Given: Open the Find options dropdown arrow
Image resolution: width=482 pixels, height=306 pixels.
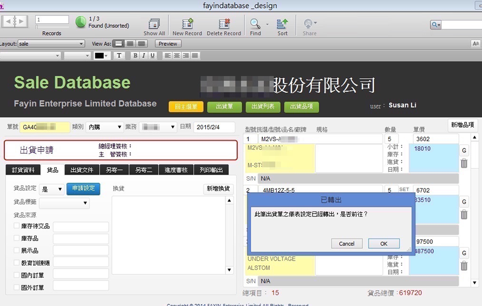Looking at the screenshot, I should click(267, 24).
